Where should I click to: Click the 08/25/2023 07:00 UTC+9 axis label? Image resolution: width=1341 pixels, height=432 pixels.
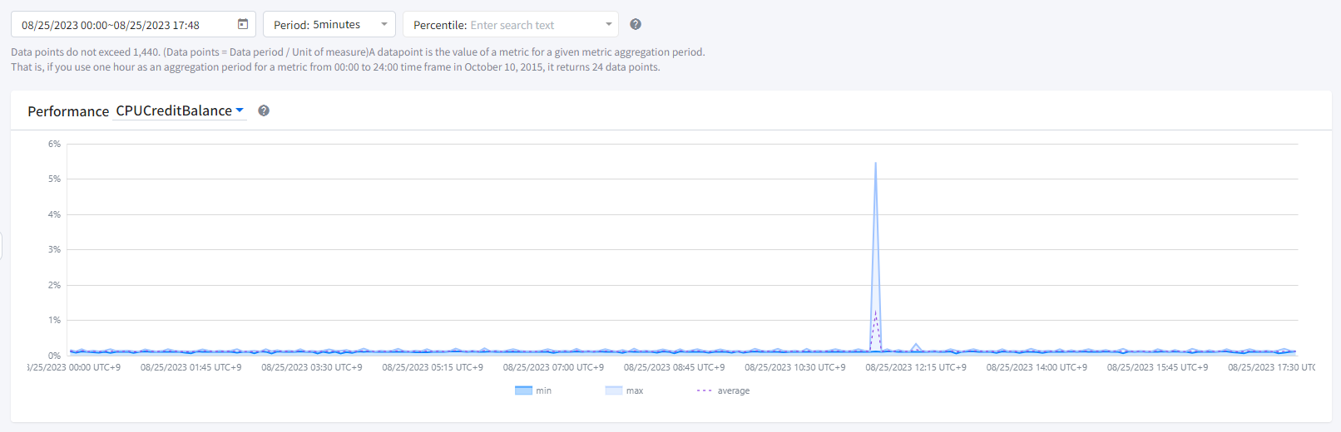click(553, 367)
